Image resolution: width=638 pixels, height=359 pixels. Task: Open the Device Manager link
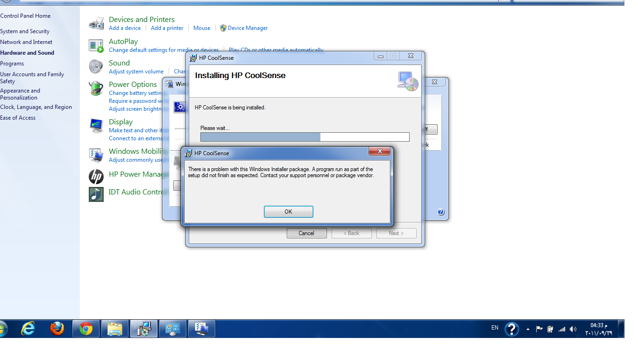248,28
